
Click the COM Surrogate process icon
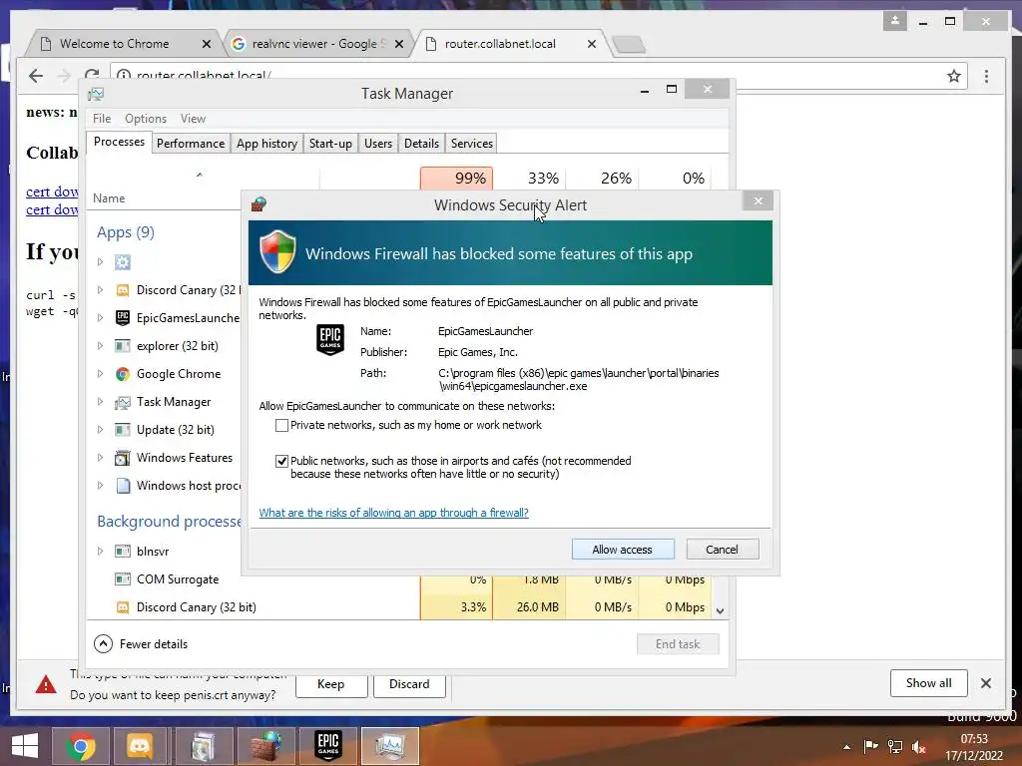pos(123,579)
